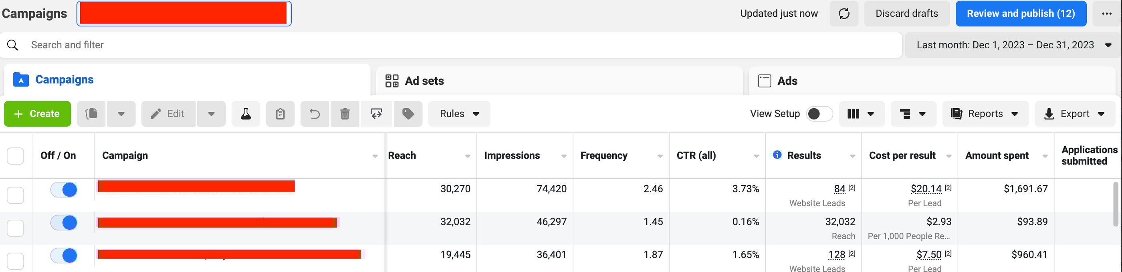The image size is (1122, 272).
Task: Focus the Search and filter field
Action: point(436,45)
